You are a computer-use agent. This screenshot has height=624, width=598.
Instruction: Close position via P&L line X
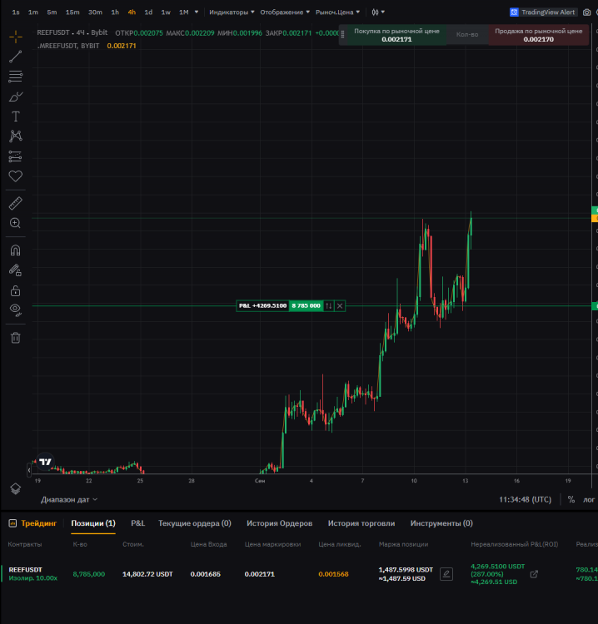point(340,306)
